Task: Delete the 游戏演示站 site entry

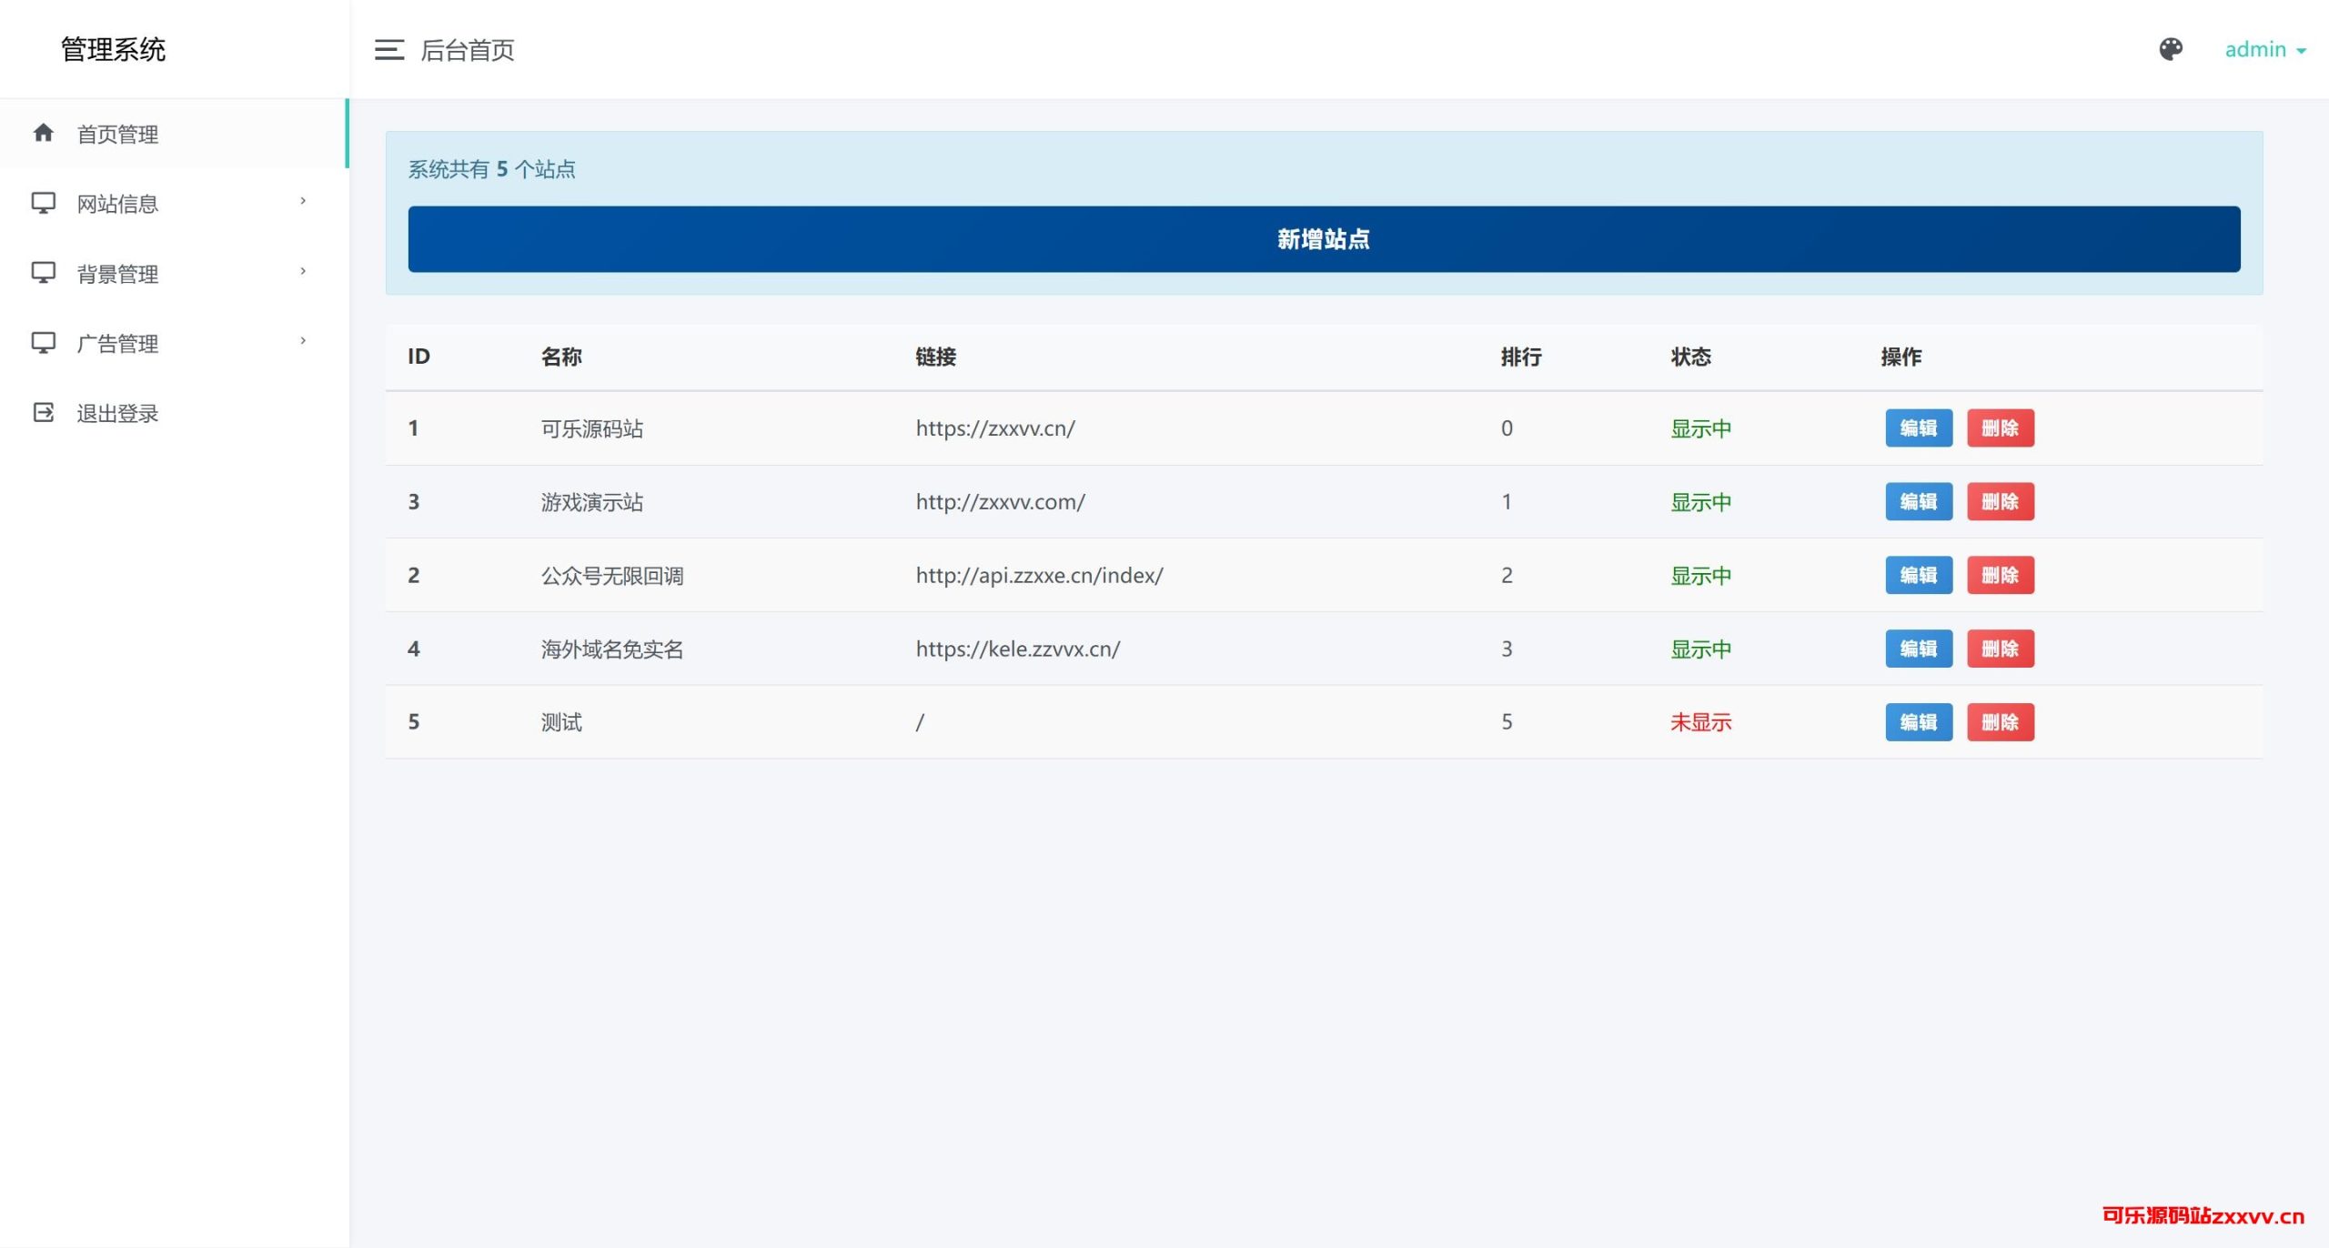Action: pos(2000,502)
